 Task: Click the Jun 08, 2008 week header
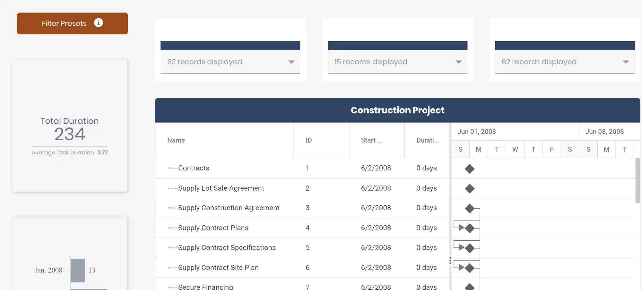(604, 132)
